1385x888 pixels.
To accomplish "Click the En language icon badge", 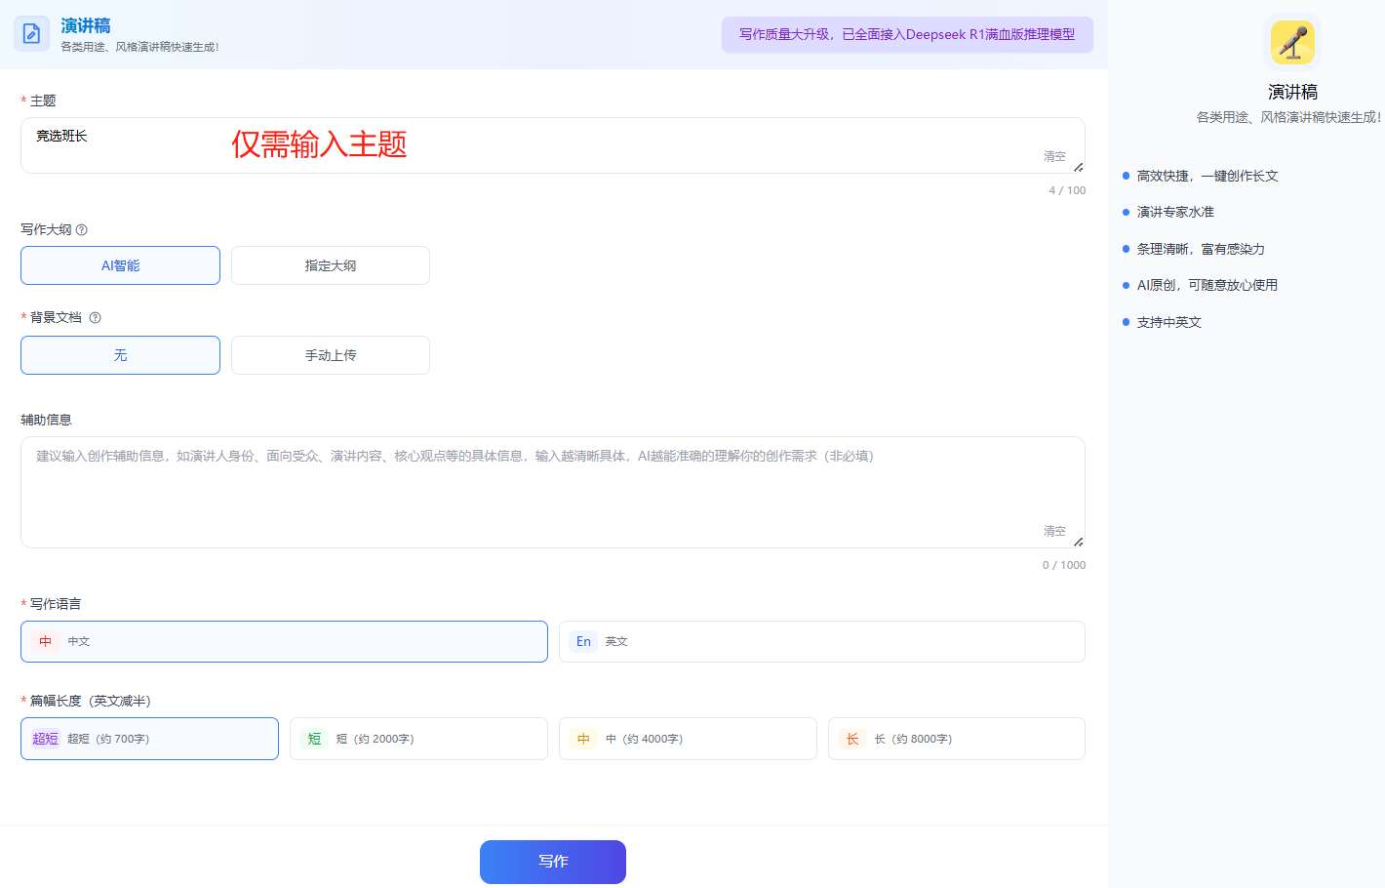I will tap(582, 641).
